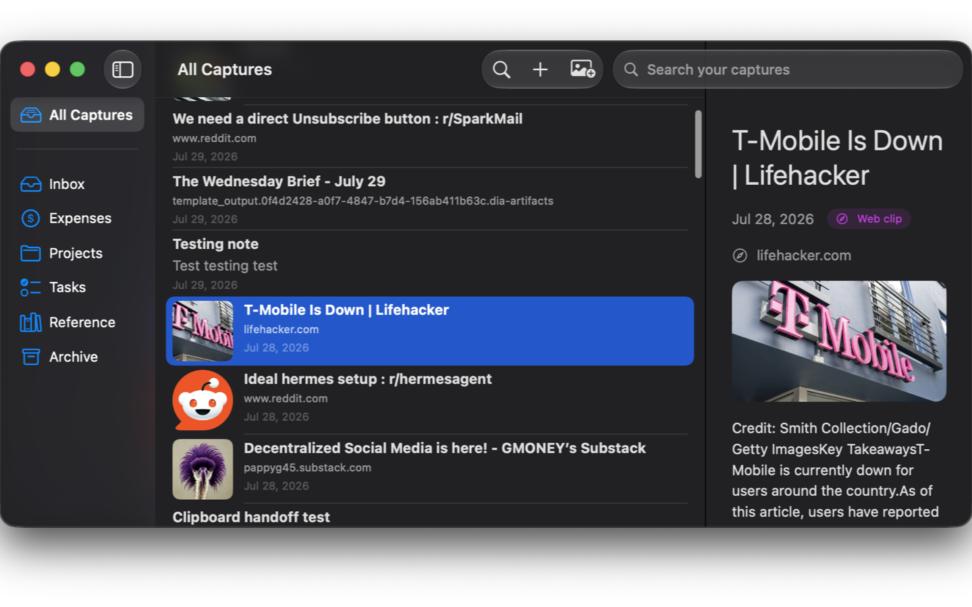Click the Reddit mascot thumbnail
Screen dimensions: 972x607
202,400
